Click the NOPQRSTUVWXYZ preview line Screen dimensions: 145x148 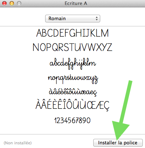[72, 47]
